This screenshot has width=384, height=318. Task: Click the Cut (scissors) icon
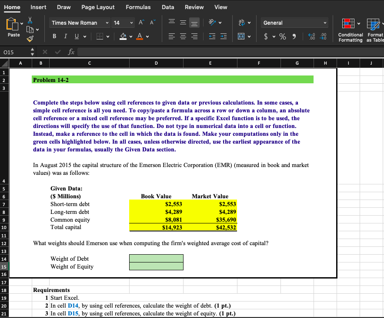point(30,20)
